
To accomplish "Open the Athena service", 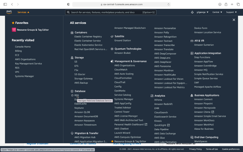I will pos(158,100).
